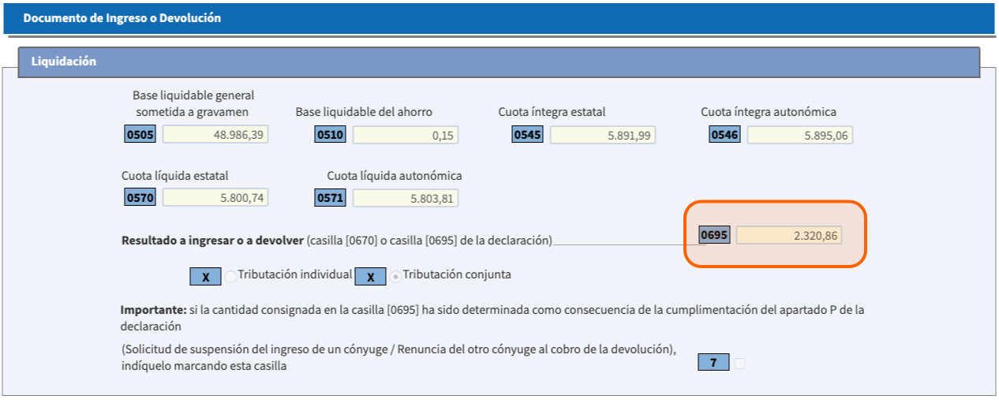This screenshot has height=403, width=999.
Task: Click the 'Base liquidable del ahorro' label
Action: [364, 112]
